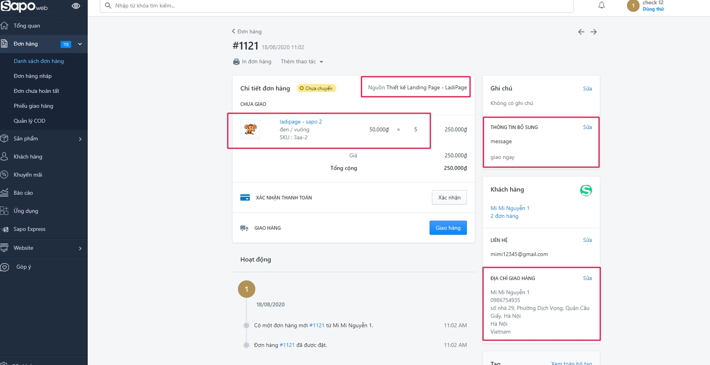Open the ladipage - sapo 2 product link
Screen dimensions: 710x365
pyautogui.click(x=301, y=122)
